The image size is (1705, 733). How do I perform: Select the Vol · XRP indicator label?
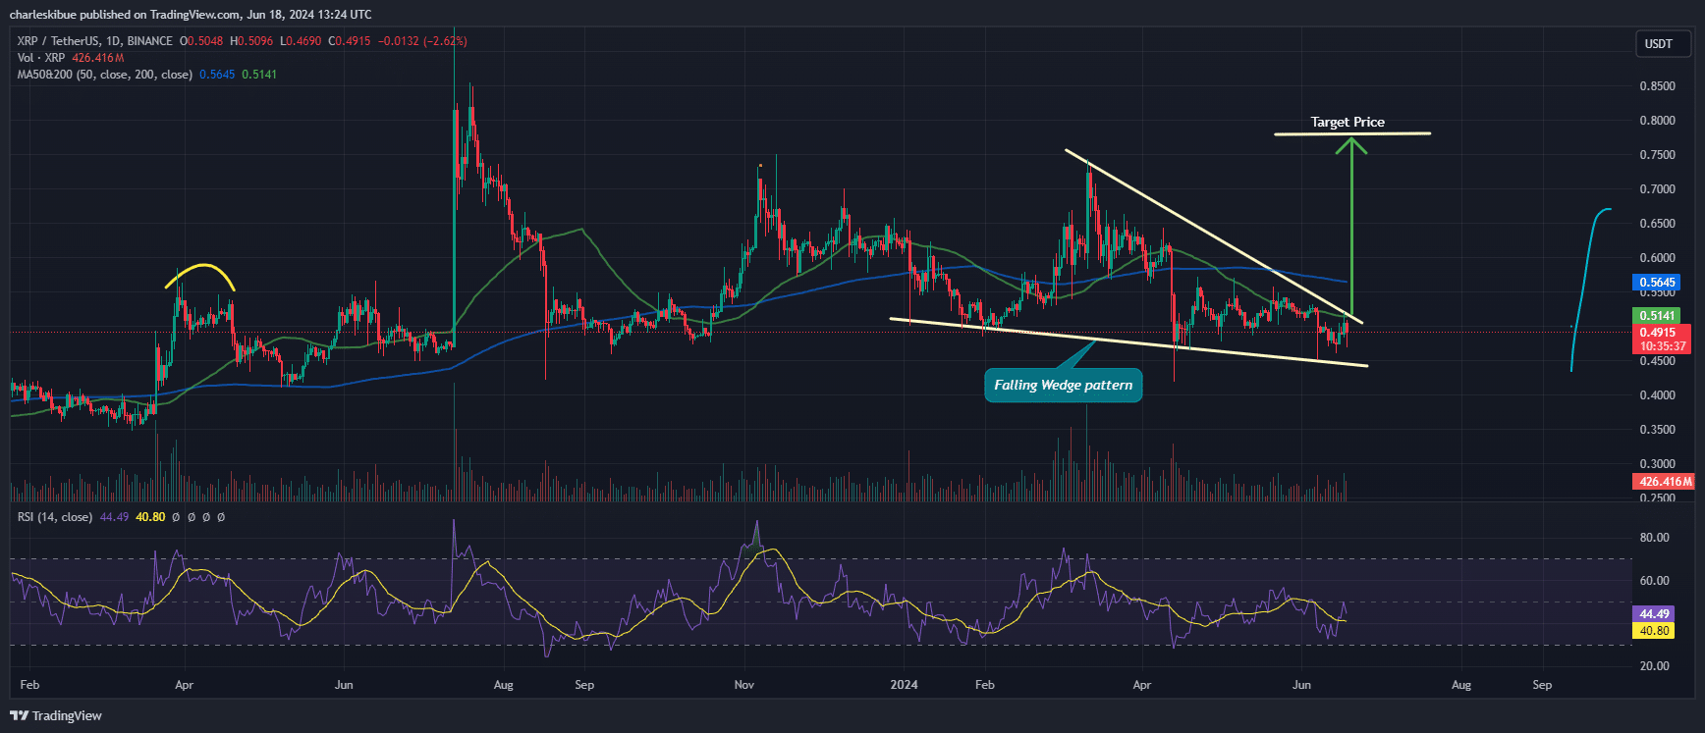point(41,58)
